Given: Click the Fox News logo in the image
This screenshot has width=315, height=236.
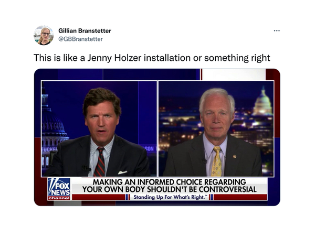Looking at the screenshot, I should tap(59, 187).
